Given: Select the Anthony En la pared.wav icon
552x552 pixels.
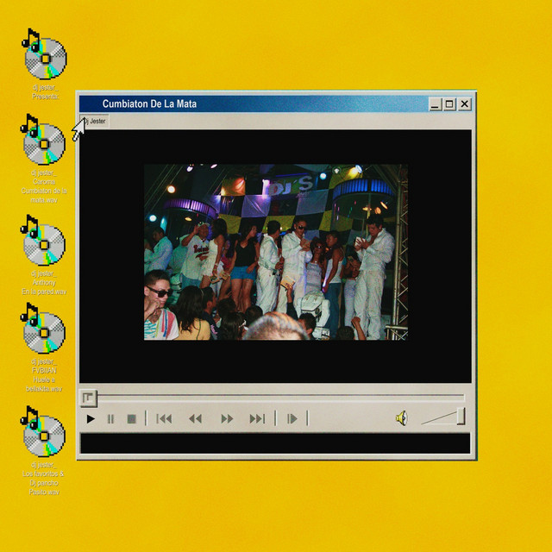Looking at the screenshot, I should point(43,240).
